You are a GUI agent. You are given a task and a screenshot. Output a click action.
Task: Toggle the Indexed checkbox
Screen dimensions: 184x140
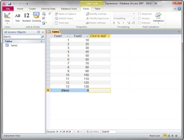tap(139, 23)
